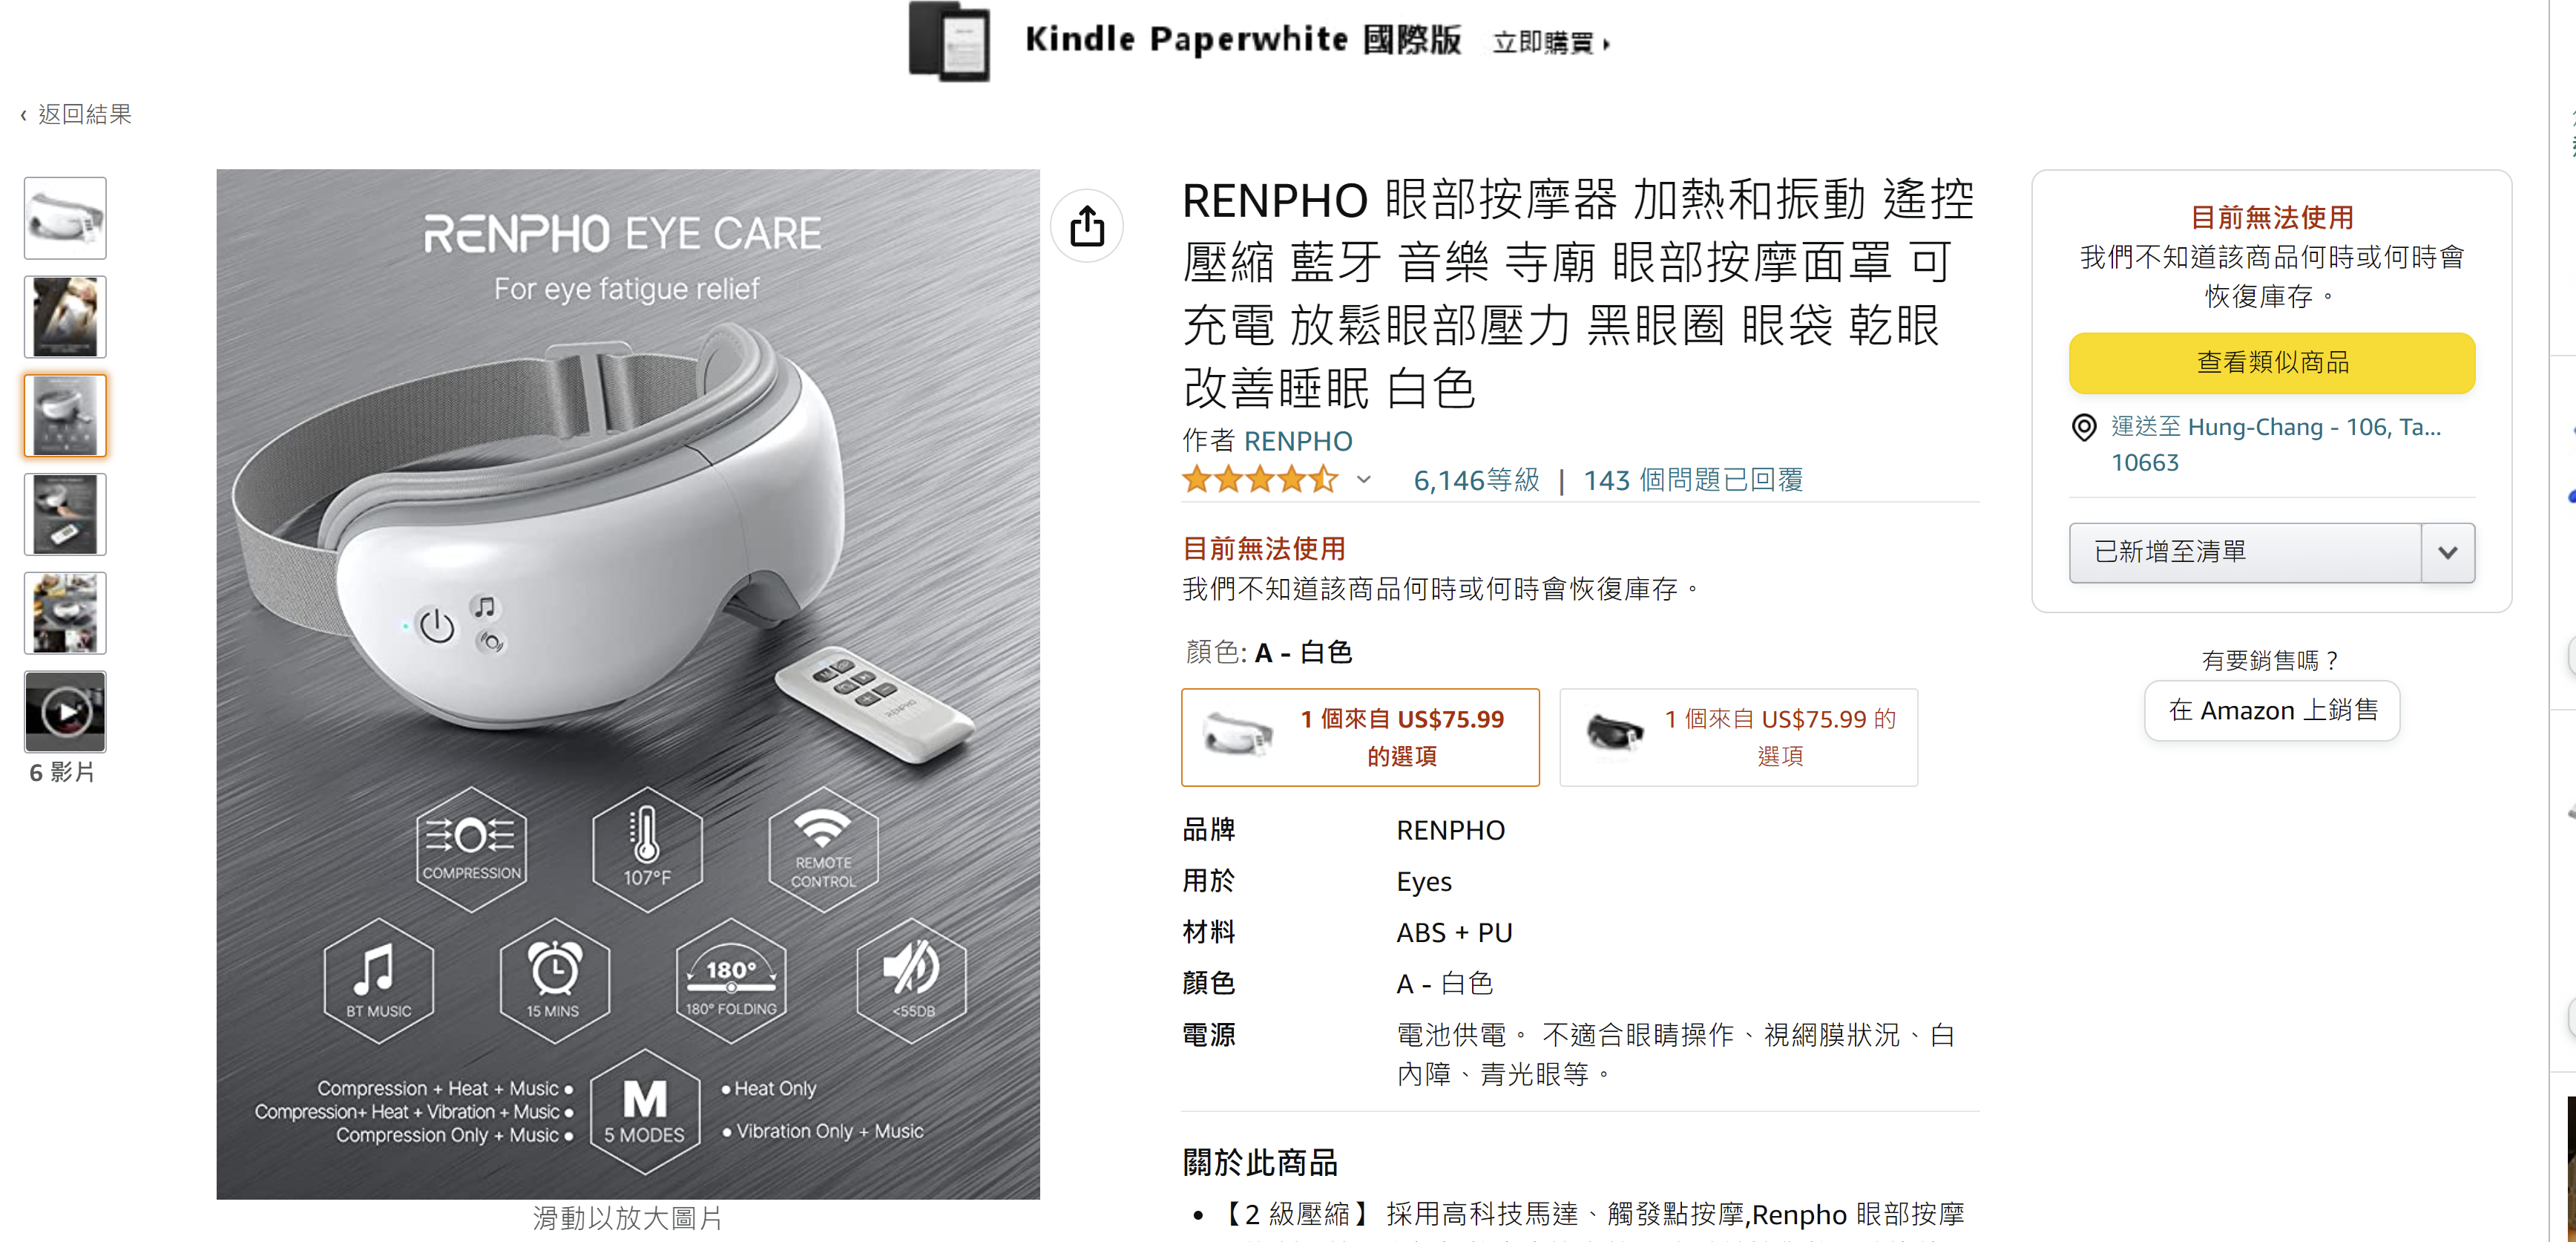The height and width of the screenshot is (1242, 2576).
Task: Select the white color option swatch
Action: click(1360, 738)
